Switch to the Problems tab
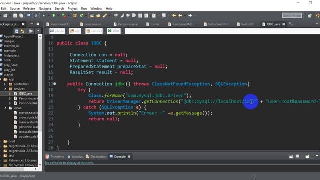The height and width of the screenshot is (180, 320). click(x=55, y=156)
